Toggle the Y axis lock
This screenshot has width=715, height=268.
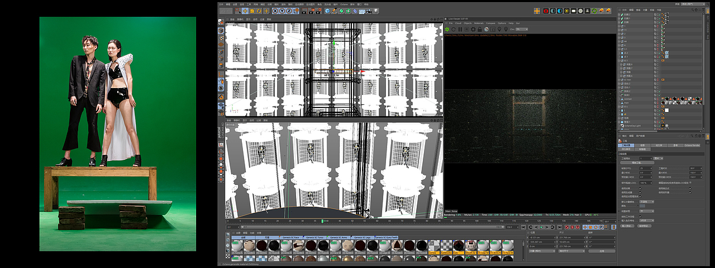point(282,11)
